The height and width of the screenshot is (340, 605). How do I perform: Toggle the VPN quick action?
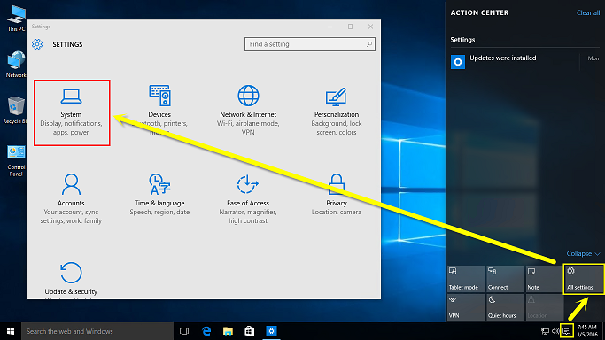pos(466,307)
